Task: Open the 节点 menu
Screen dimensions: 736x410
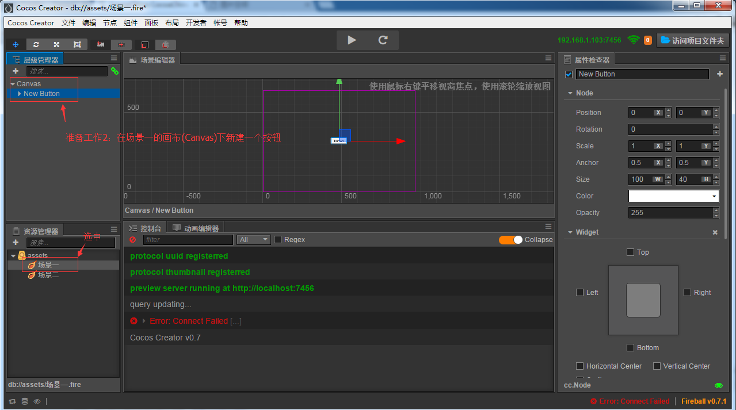Action: [x=110, y=23]
